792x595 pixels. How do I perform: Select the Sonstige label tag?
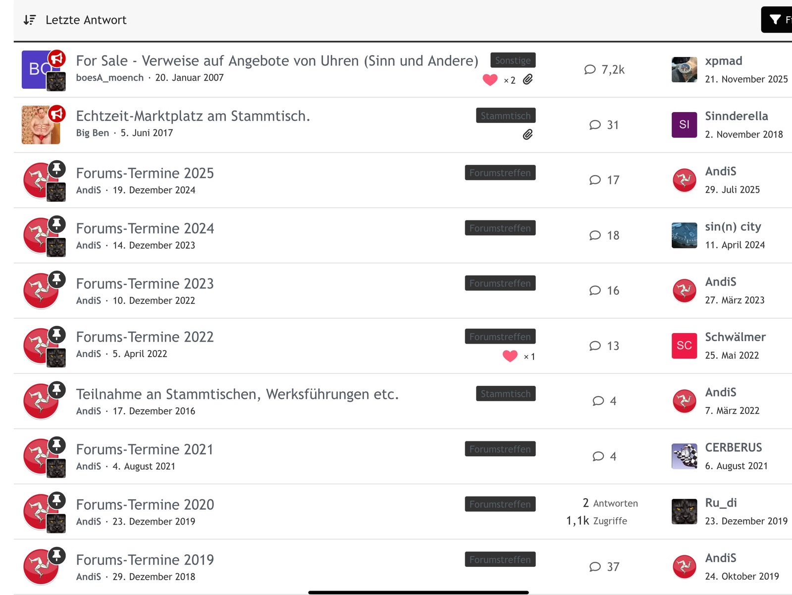[x=513, y=60]
